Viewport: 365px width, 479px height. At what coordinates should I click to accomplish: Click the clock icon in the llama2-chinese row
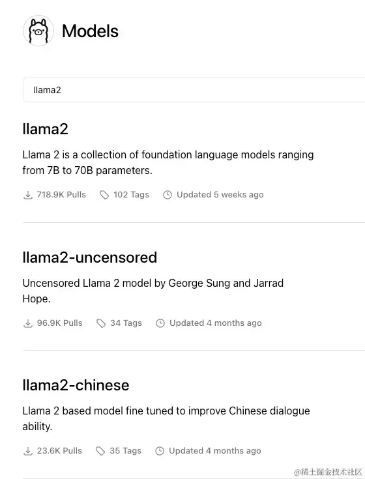[160, 451]
